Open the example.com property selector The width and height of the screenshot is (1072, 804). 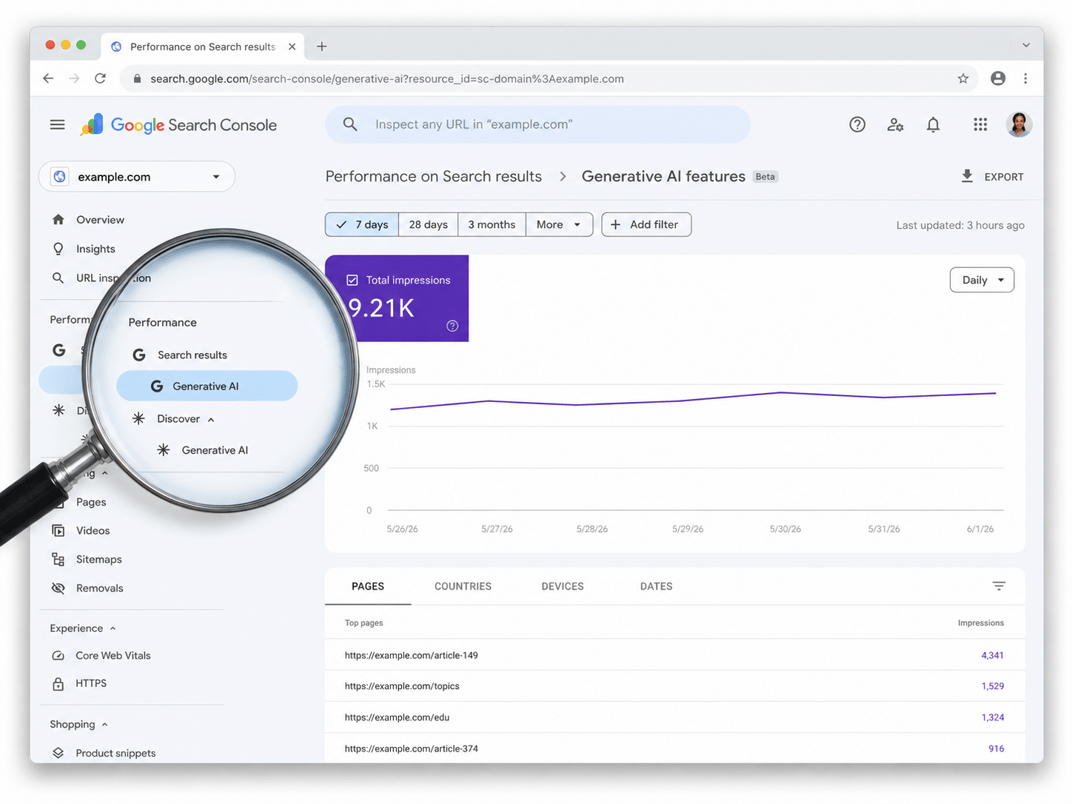click(137, 177)
